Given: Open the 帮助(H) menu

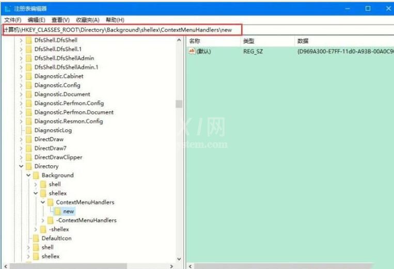Looking at the screenshot, I should (x=115, y=20).
